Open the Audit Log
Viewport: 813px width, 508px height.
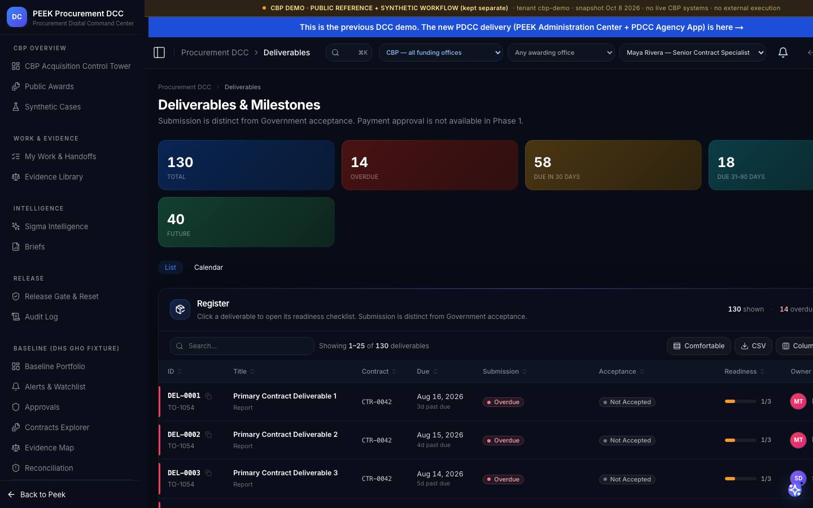click(x=71, y=317)
